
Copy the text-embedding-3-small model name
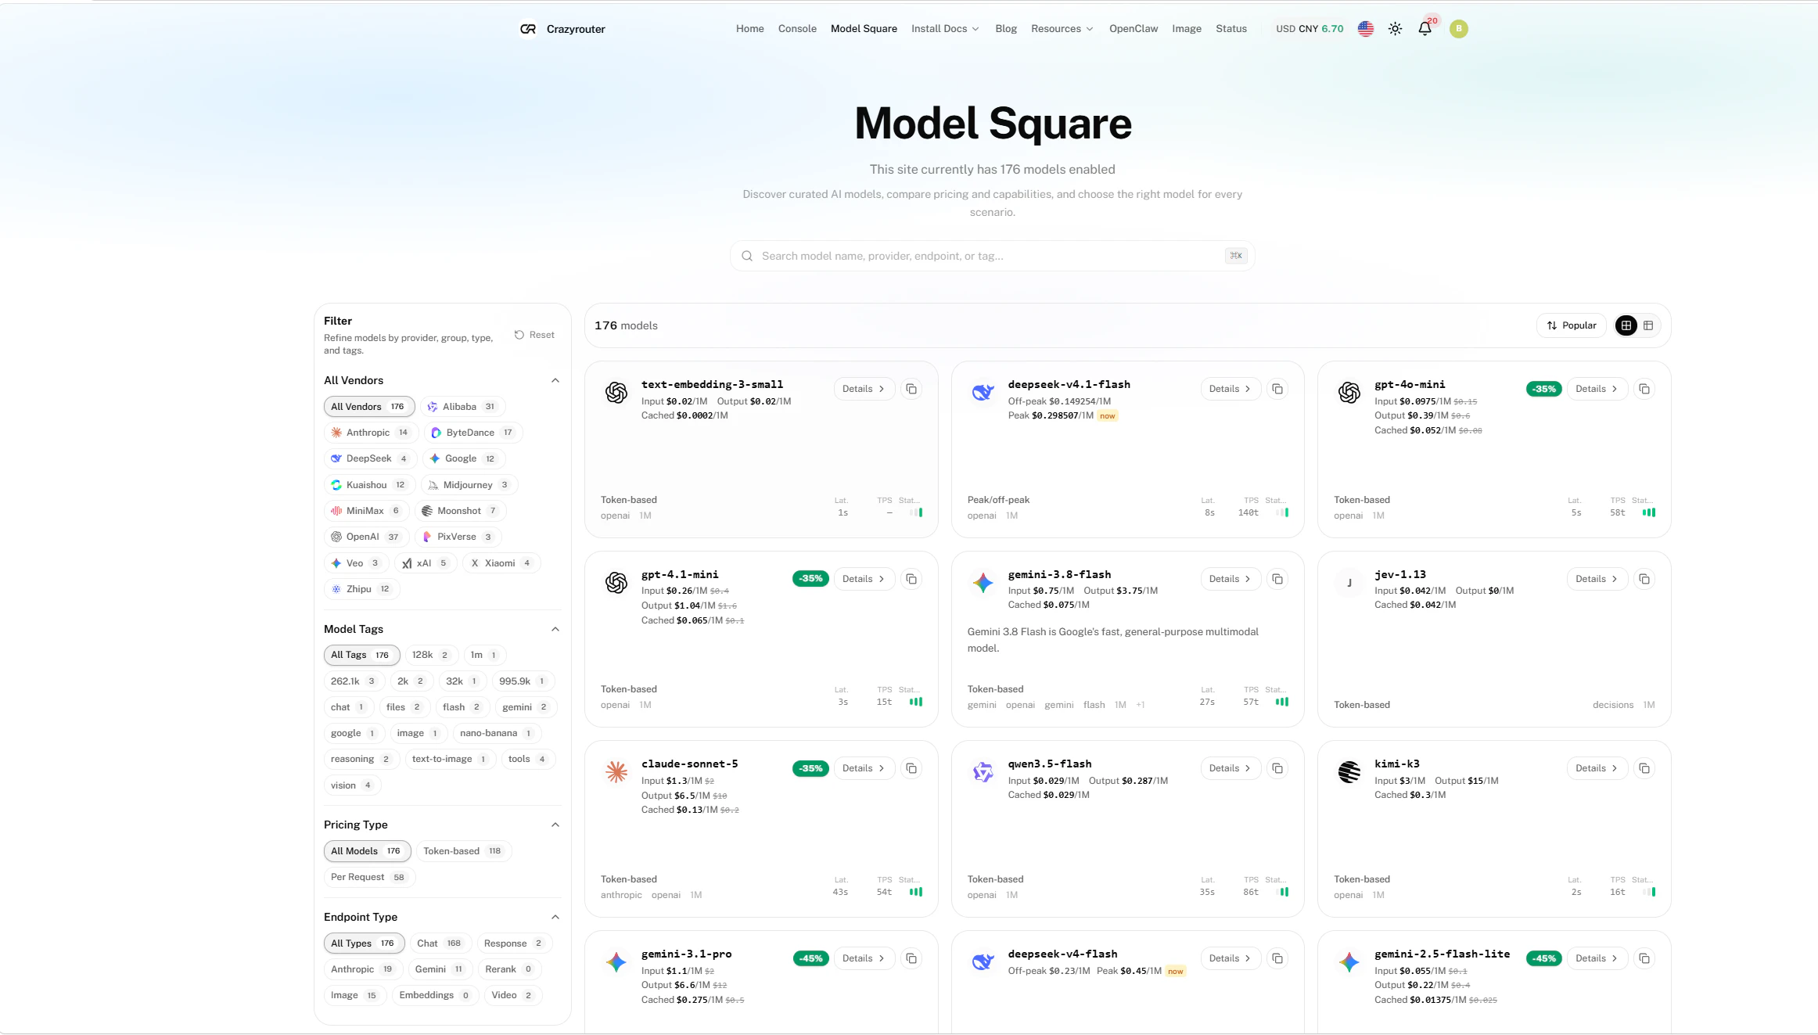[x=911, y=389]
